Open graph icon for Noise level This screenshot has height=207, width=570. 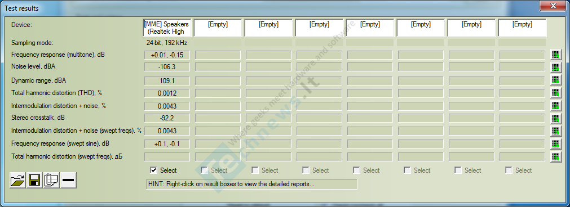click(x=556, y=67)
